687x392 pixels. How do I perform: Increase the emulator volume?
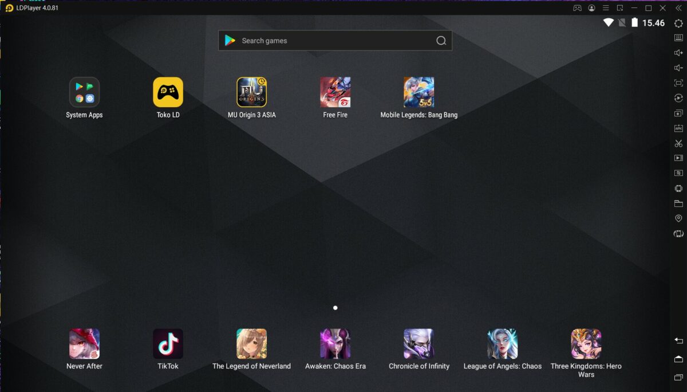tap(678, 53)
